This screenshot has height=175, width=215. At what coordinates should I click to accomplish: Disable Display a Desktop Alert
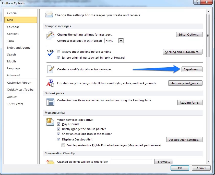58,139
